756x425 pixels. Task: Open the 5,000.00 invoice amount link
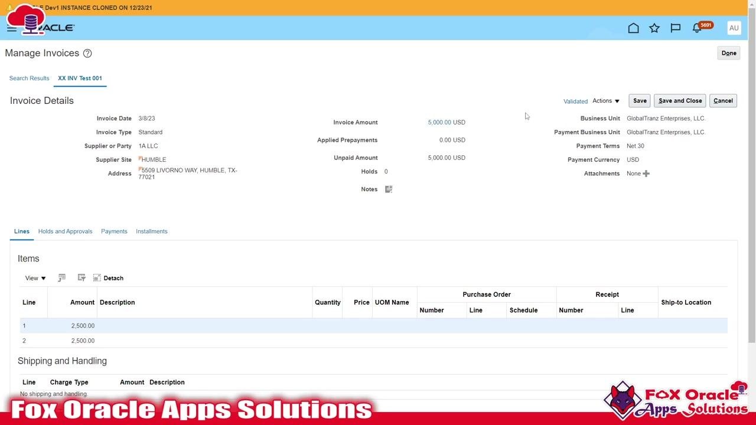[439, 122]
